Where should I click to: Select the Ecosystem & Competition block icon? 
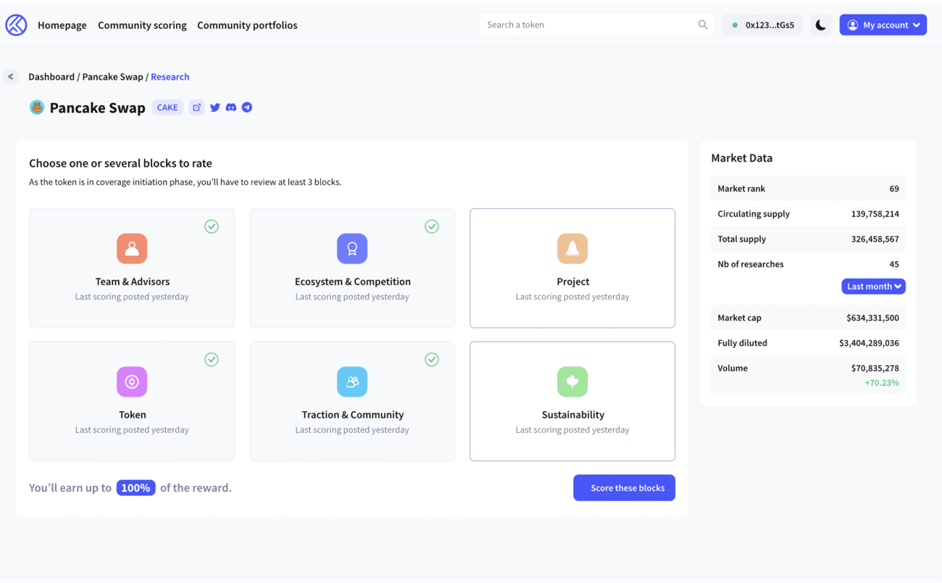pyautogui.click(x=352, y=249)
